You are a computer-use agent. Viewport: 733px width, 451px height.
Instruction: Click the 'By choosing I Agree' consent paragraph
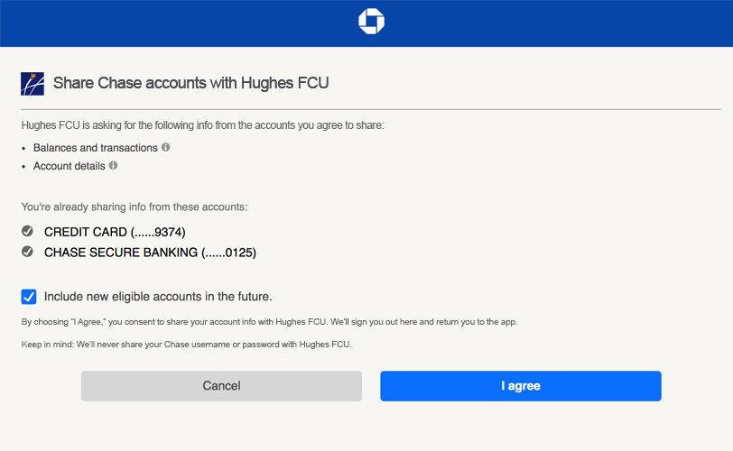[269, 322]
